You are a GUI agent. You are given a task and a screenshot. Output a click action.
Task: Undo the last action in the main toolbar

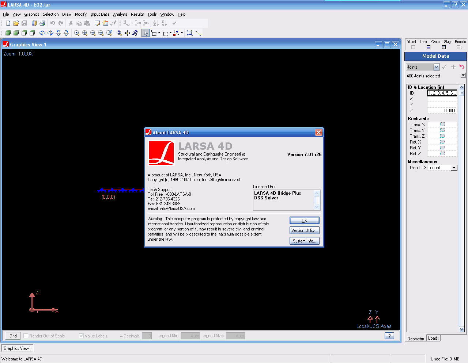coord(53,23)
